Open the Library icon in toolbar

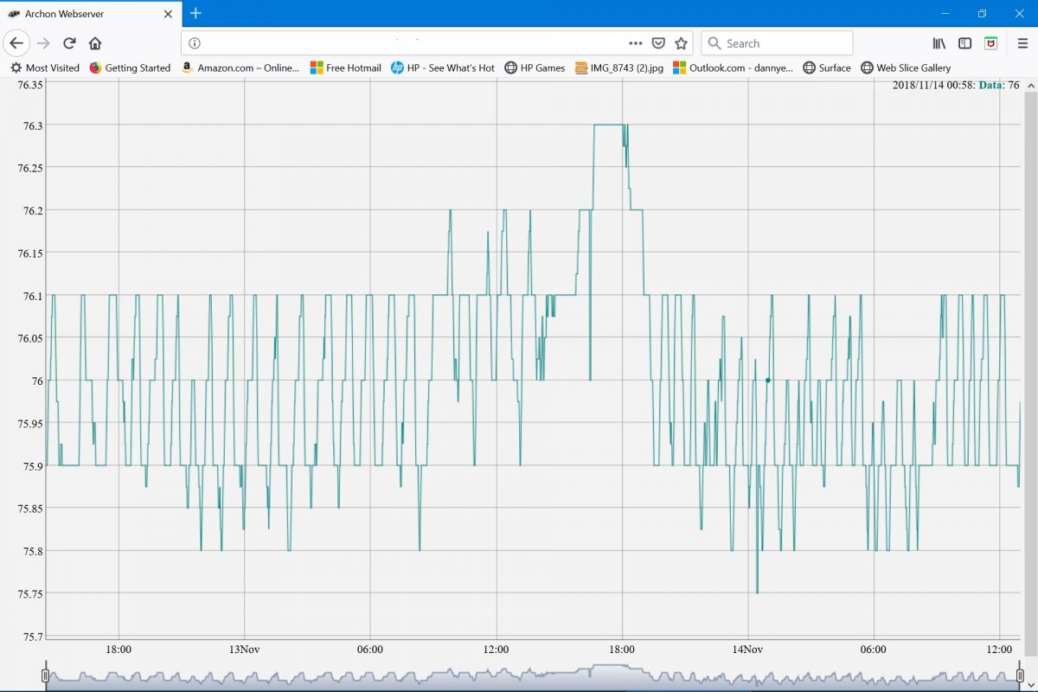tap(939, 43)
